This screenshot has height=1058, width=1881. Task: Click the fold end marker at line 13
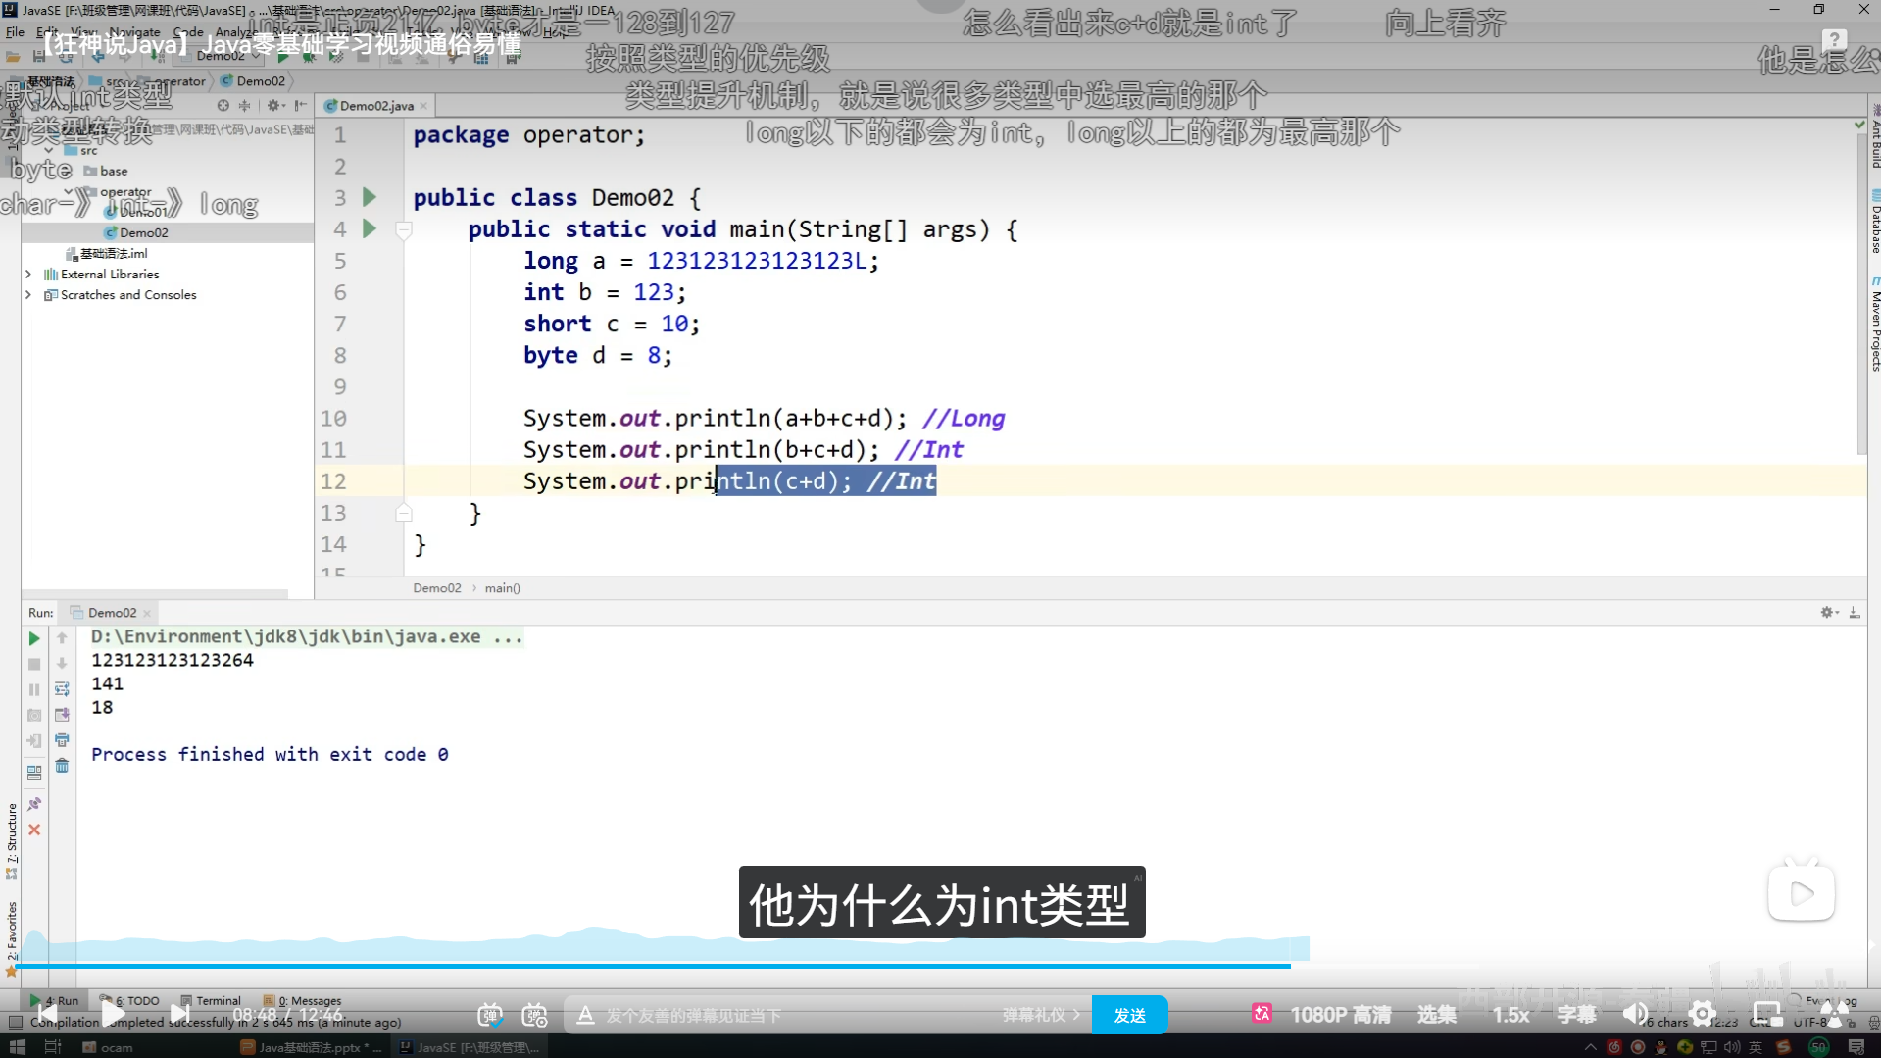point(403,513)
